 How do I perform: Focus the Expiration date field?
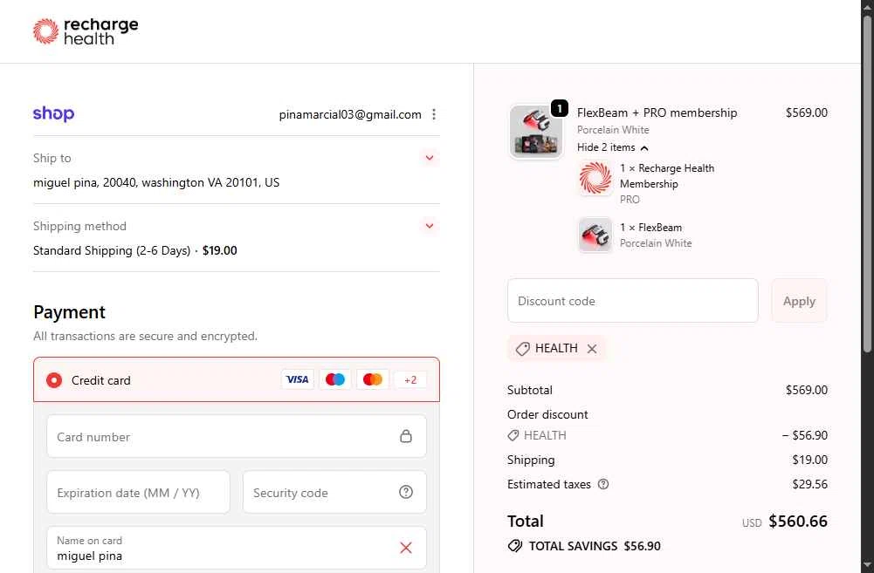pos(138,492)
